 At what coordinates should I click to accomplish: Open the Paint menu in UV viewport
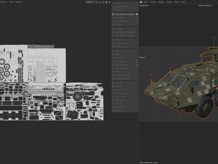[x=11, y=2]
